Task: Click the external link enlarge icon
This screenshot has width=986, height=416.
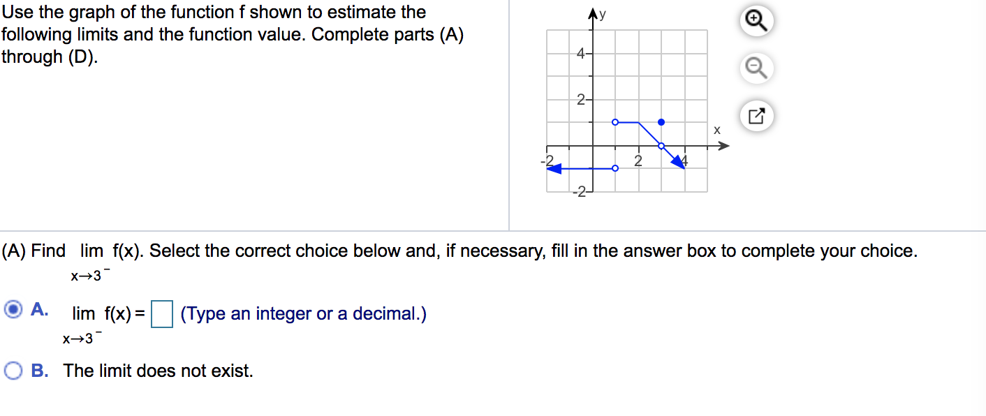Action: 756,116
